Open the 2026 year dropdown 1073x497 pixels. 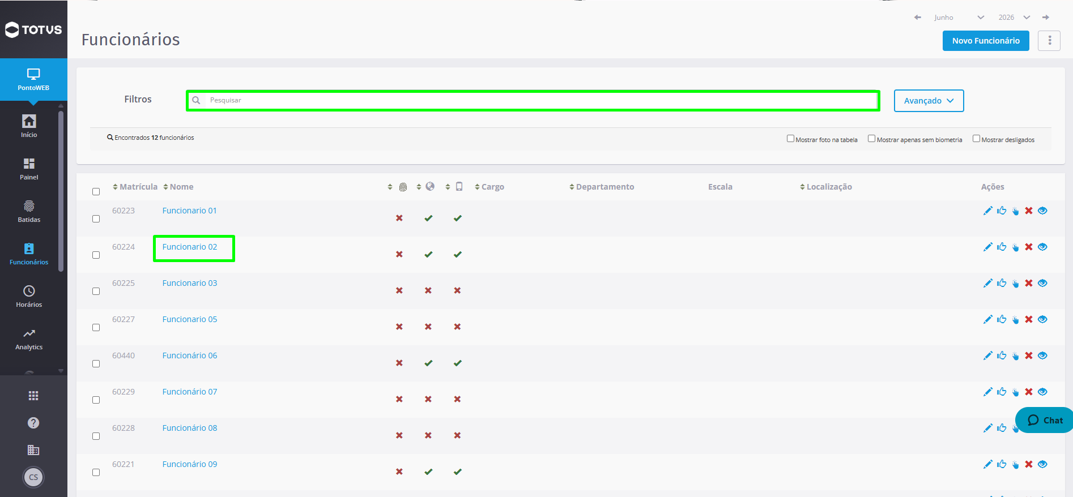(x=1014, y=18)
